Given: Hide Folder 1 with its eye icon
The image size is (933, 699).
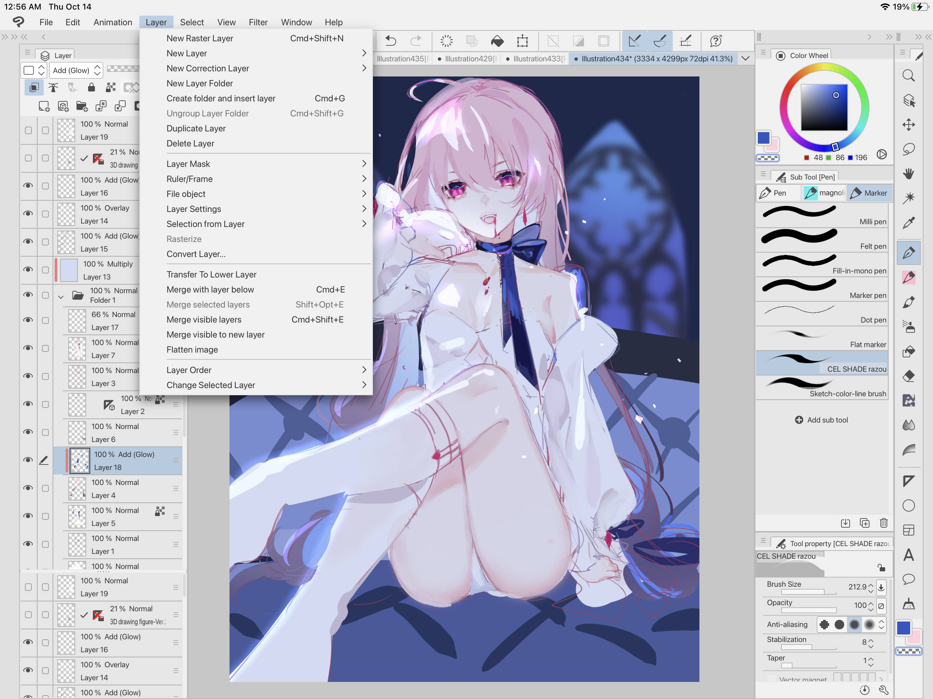Looking at the screenshot, I should point(28,295).
